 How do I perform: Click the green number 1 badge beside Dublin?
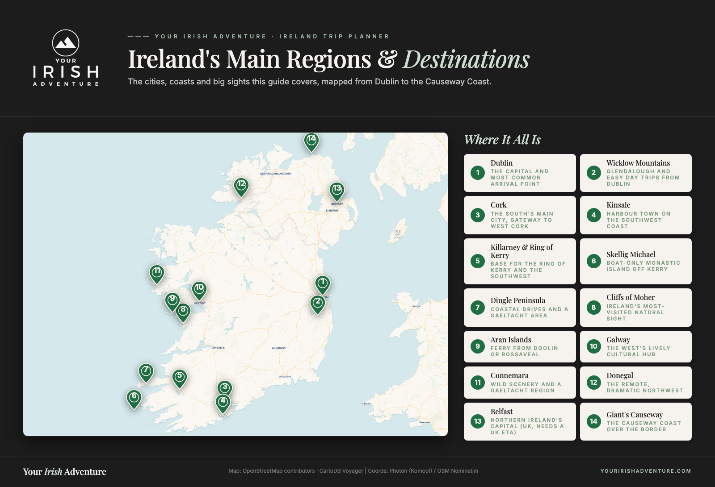click(478, 173)
